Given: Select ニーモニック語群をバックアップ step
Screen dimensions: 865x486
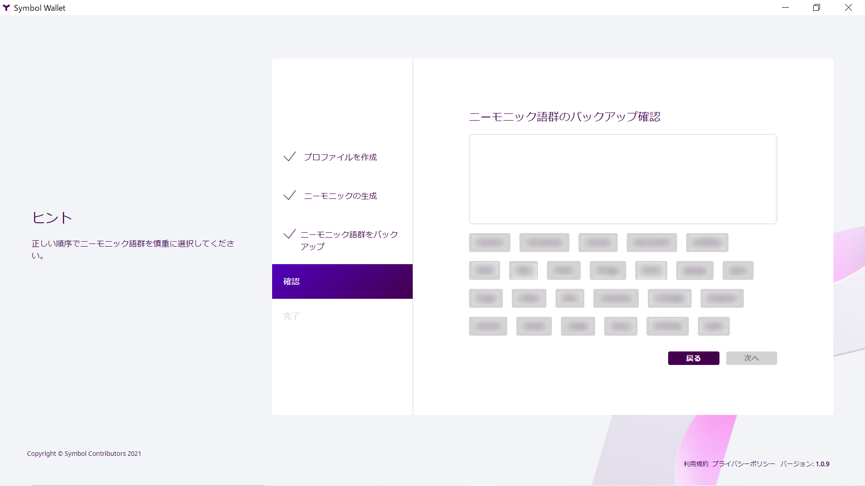Looking at the screenshot, I should pyautogui.click(x=349, y=240).
